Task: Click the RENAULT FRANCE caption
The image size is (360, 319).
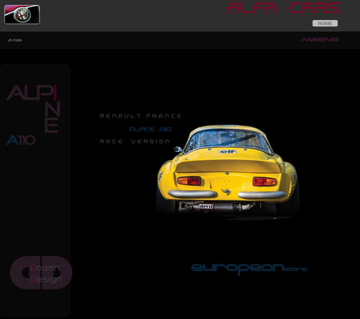Action: [140, 116]
